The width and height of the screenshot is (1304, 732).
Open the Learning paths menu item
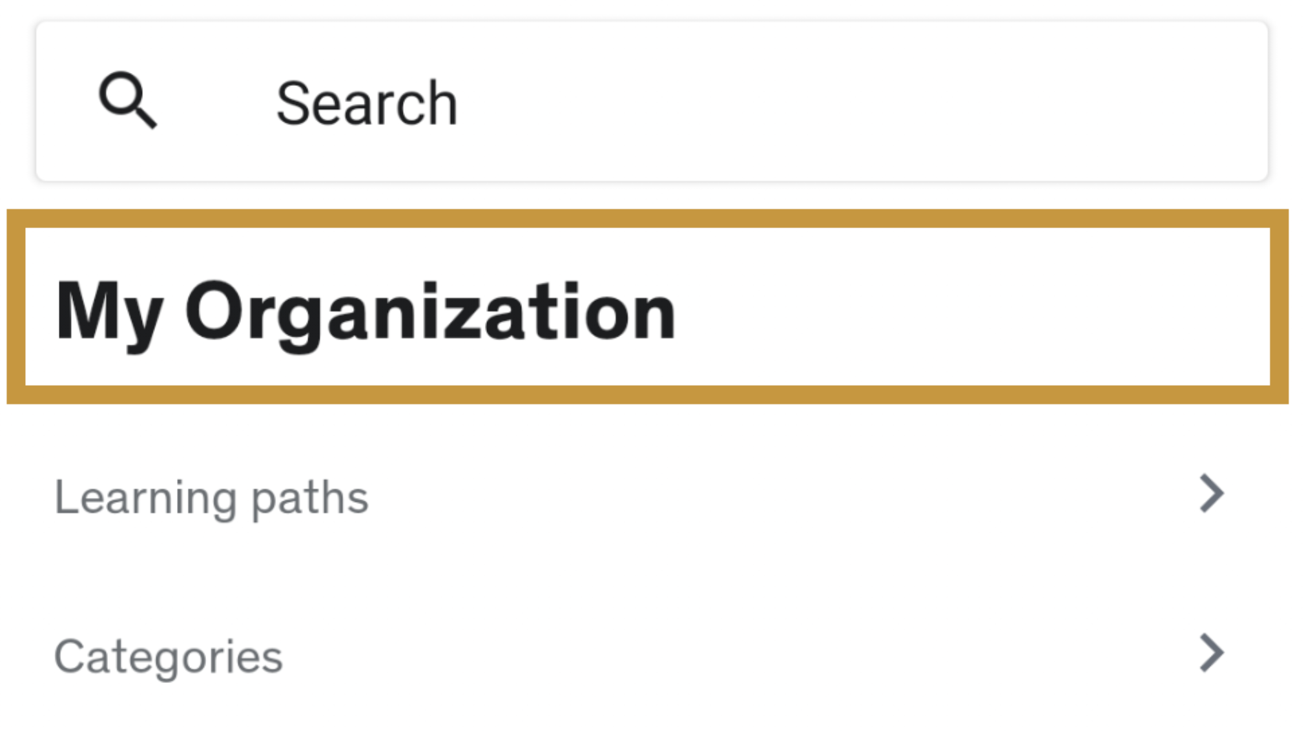[x=211, y=497]
